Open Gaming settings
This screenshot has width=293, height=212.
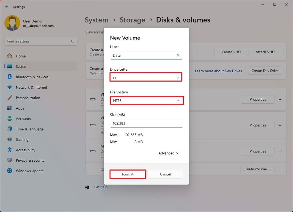pos(21,139)
